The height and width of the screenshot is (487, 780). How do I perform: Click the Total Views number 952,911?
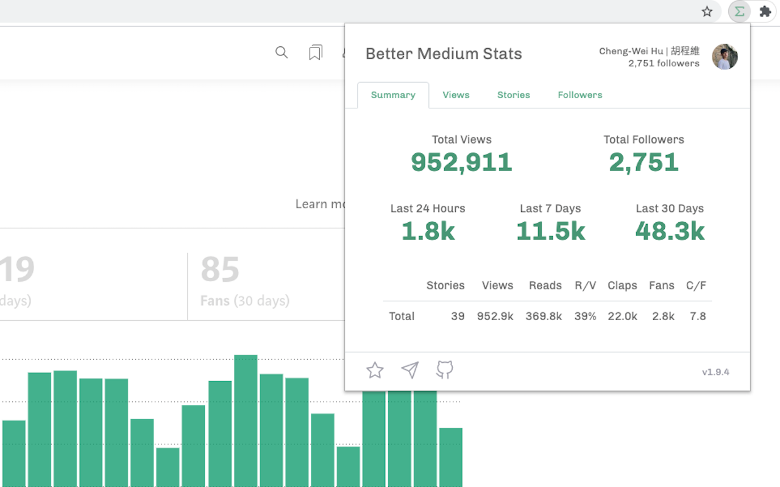[461, 163]
